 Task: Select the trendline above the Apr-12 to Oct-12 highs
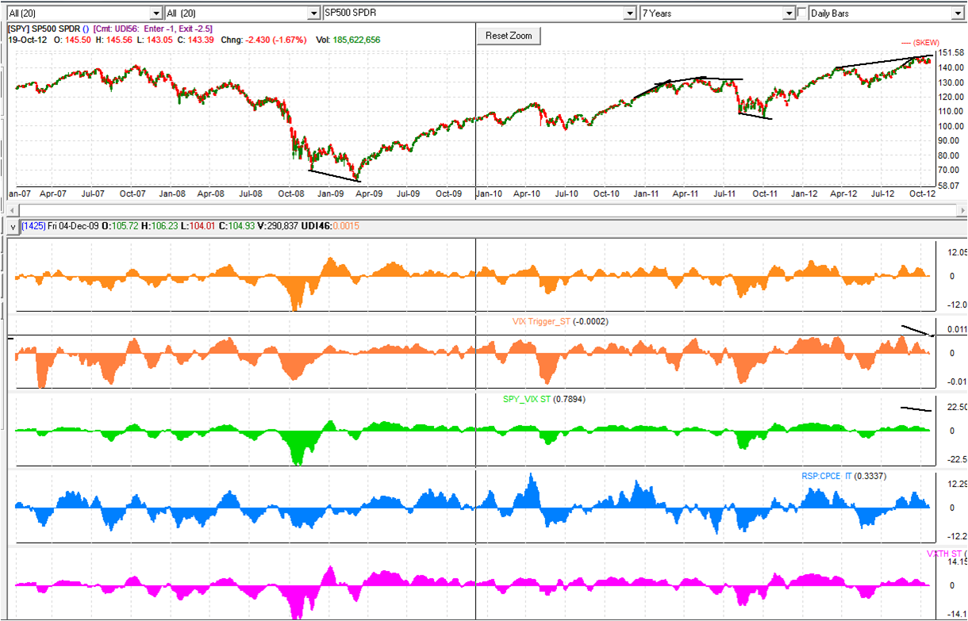[x=885, y=62]
